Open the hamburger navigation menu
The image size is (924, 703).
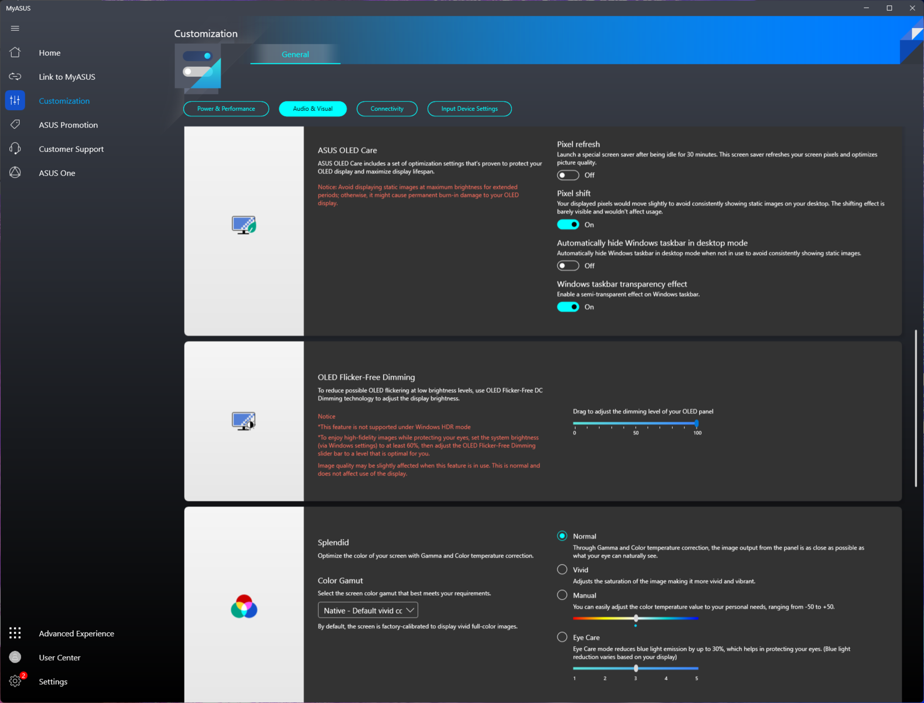point(15,28)
